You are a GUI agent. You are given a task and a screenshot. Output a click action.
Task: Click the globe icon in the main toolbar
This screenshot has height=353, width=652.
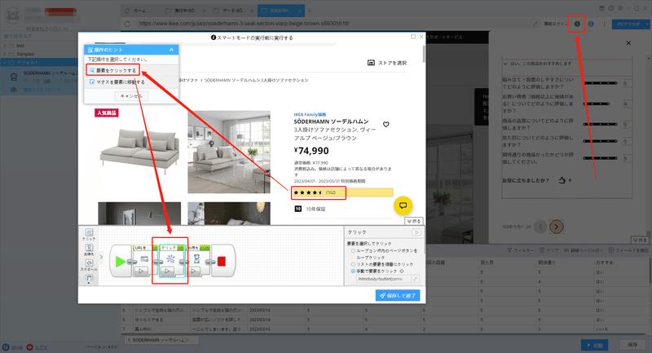point(577,24)
